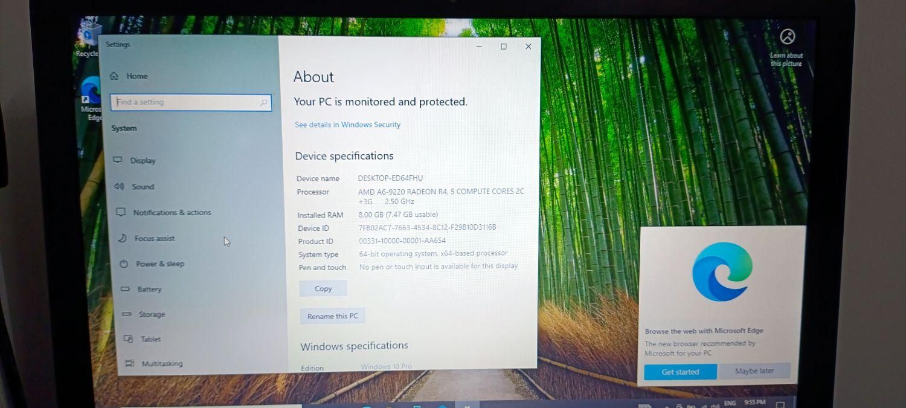Close the Settings window
This screenshot has width=906, height=408.
[528, 47]
